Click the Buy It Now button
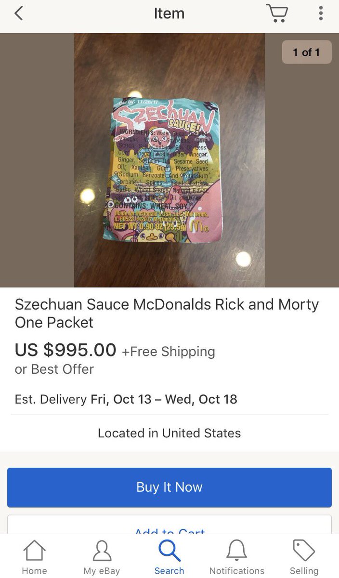 tap(169, 487)
